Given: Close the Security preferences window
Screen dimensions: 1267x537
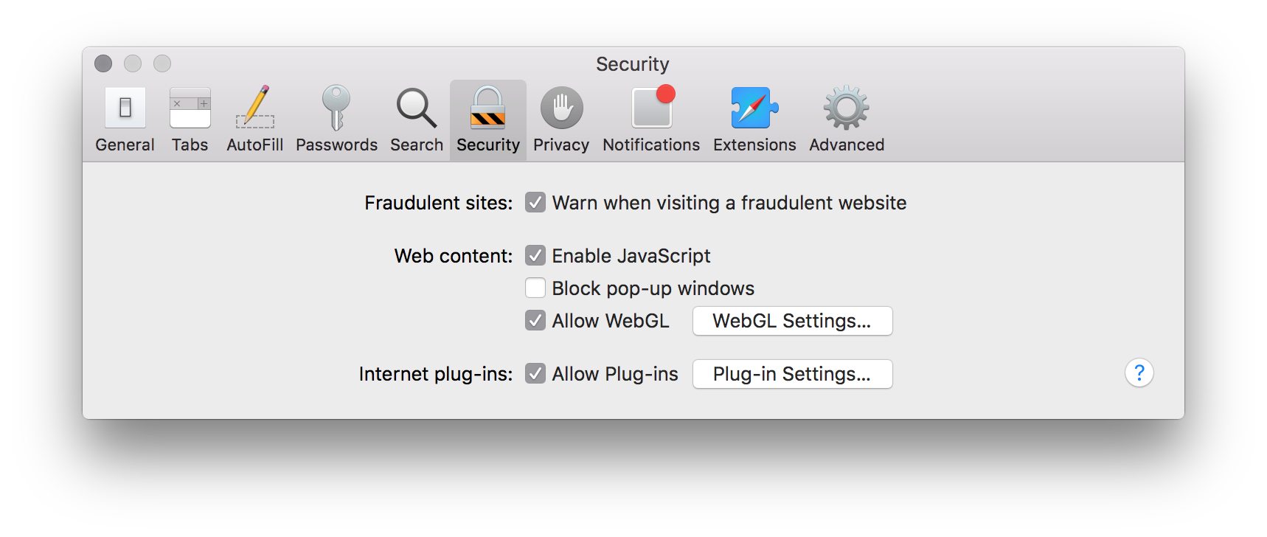Looking at the screenshot, I should pyautogui.click(x=103, y=64).
